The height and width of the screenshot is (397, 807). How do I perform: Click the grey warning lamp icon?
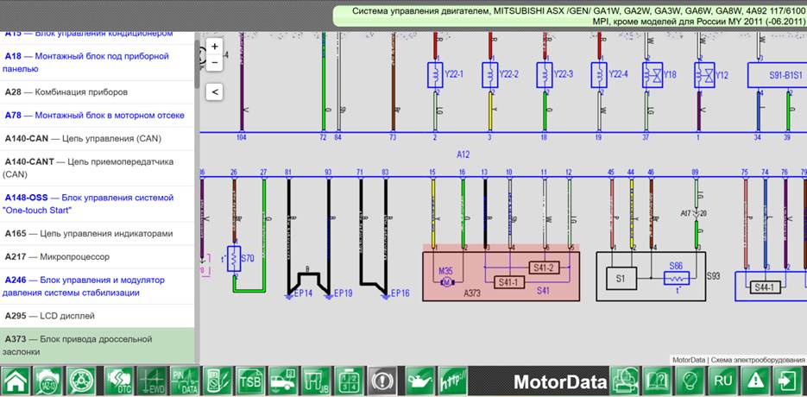(x=382, y=381)
